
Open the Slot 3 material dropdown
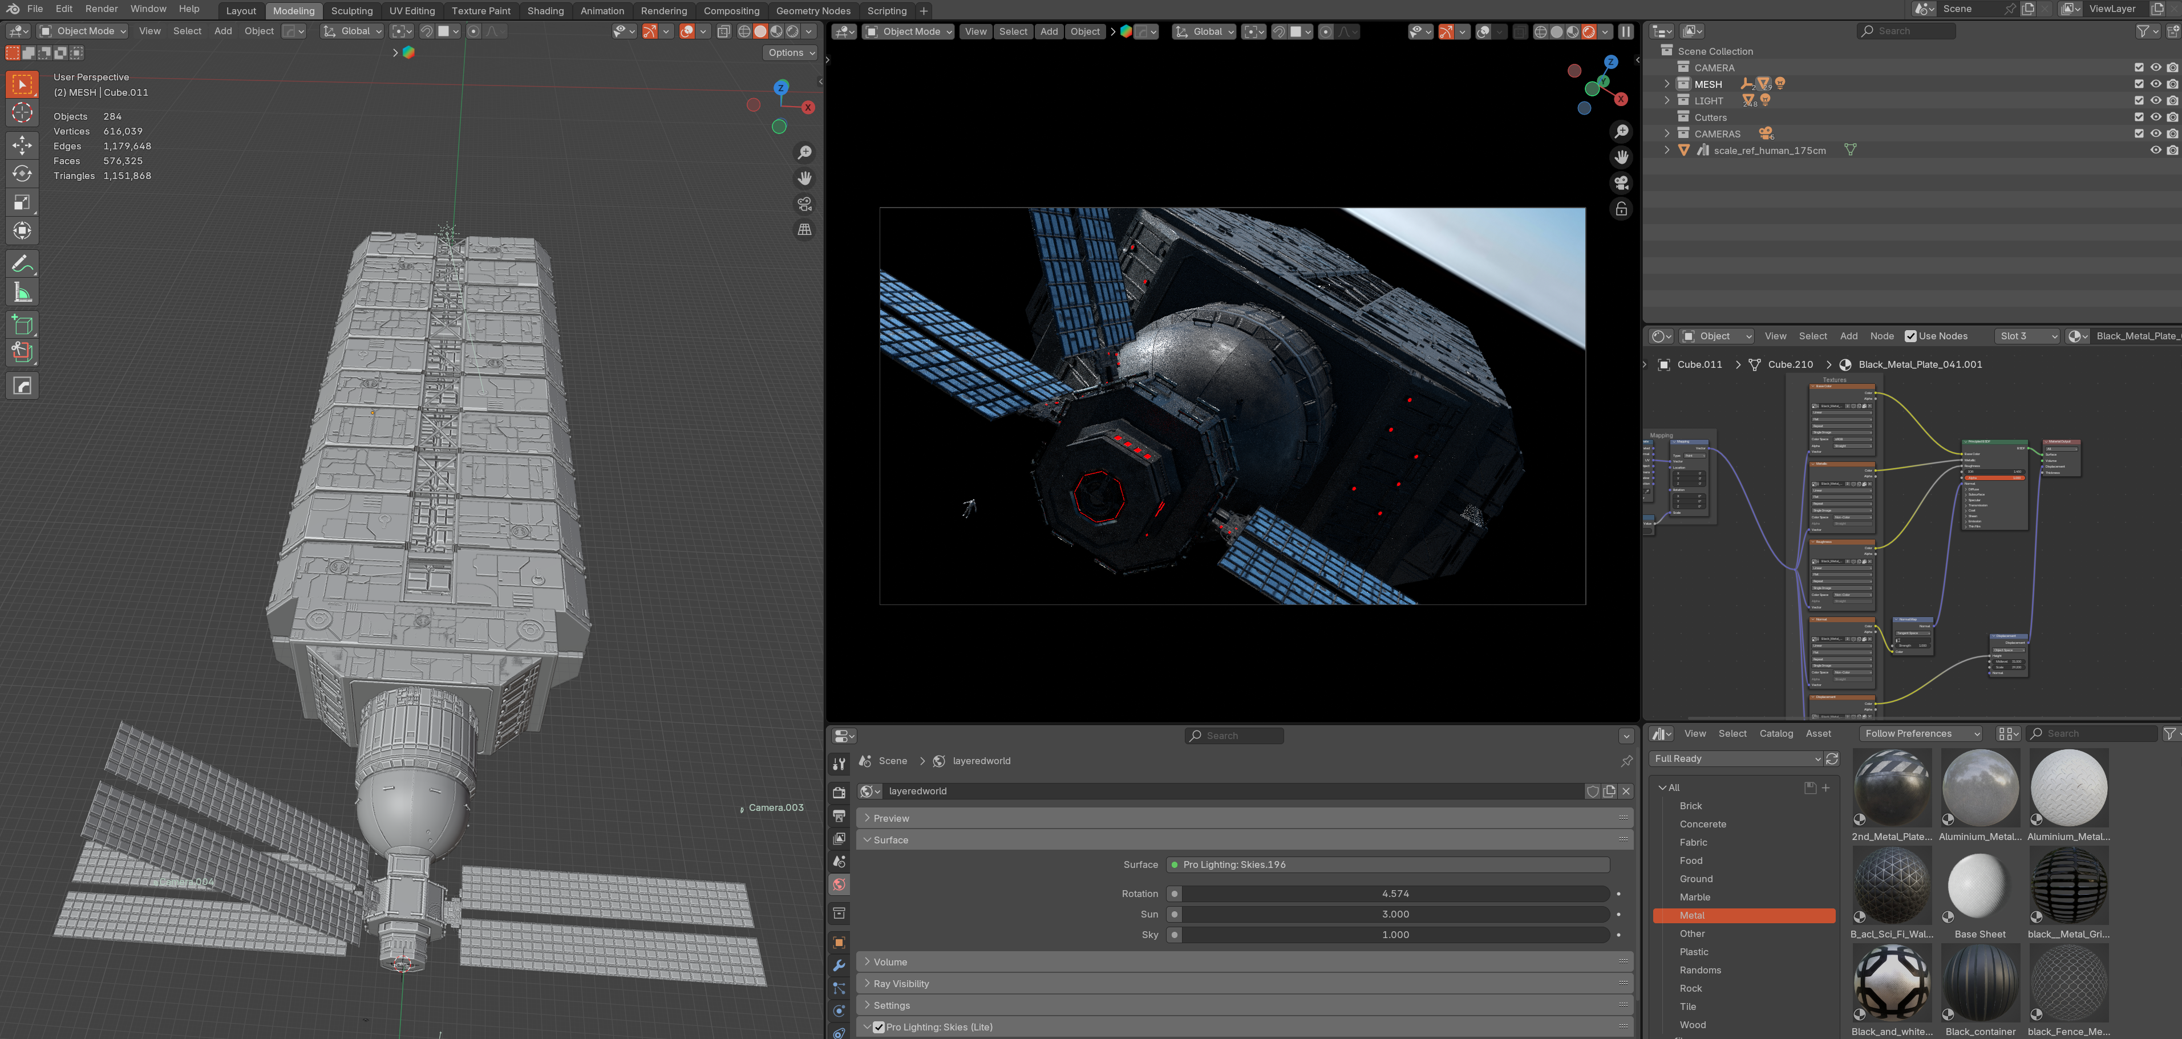(x=2027, y=336)
